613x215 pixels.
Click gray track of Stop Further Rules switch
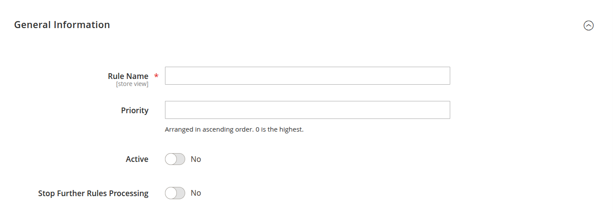[180, 193]
